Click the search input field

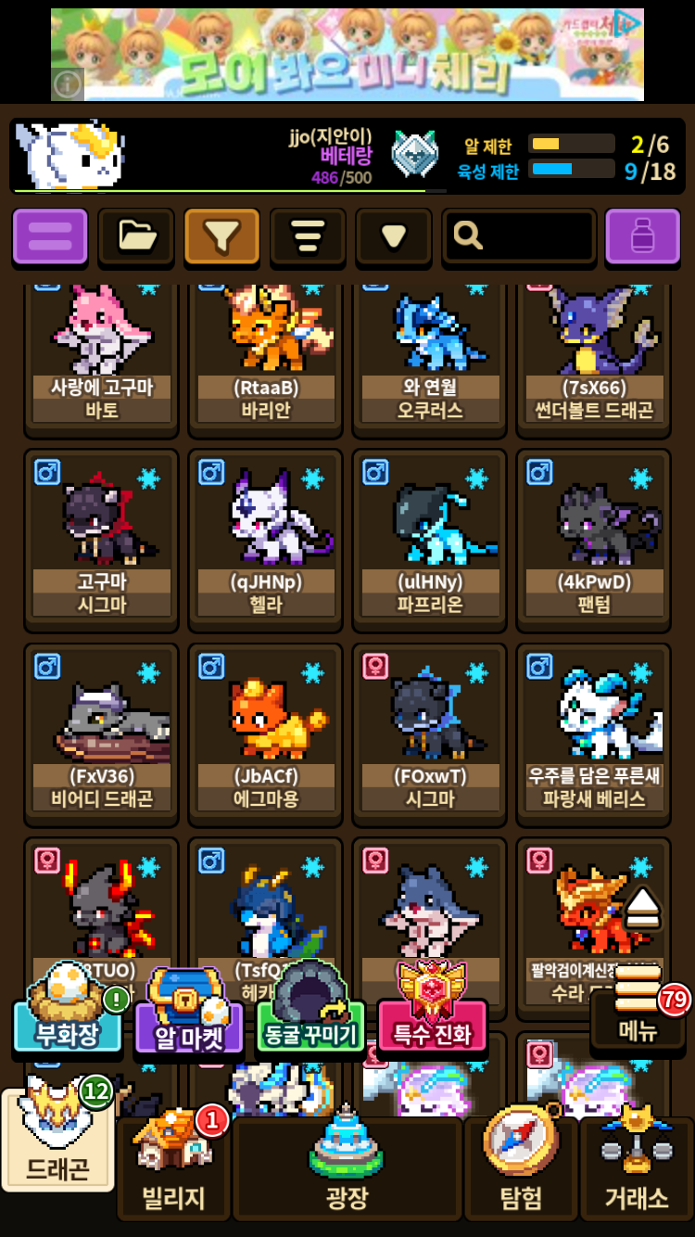(x=519, y=236)
